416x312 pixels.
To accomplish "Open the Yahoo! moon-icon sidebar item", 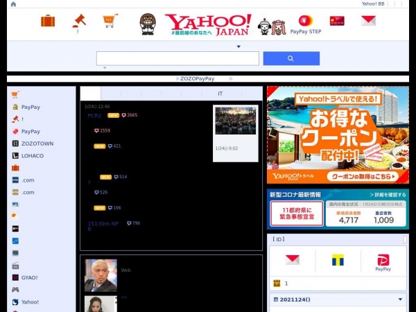I will 25,302.
